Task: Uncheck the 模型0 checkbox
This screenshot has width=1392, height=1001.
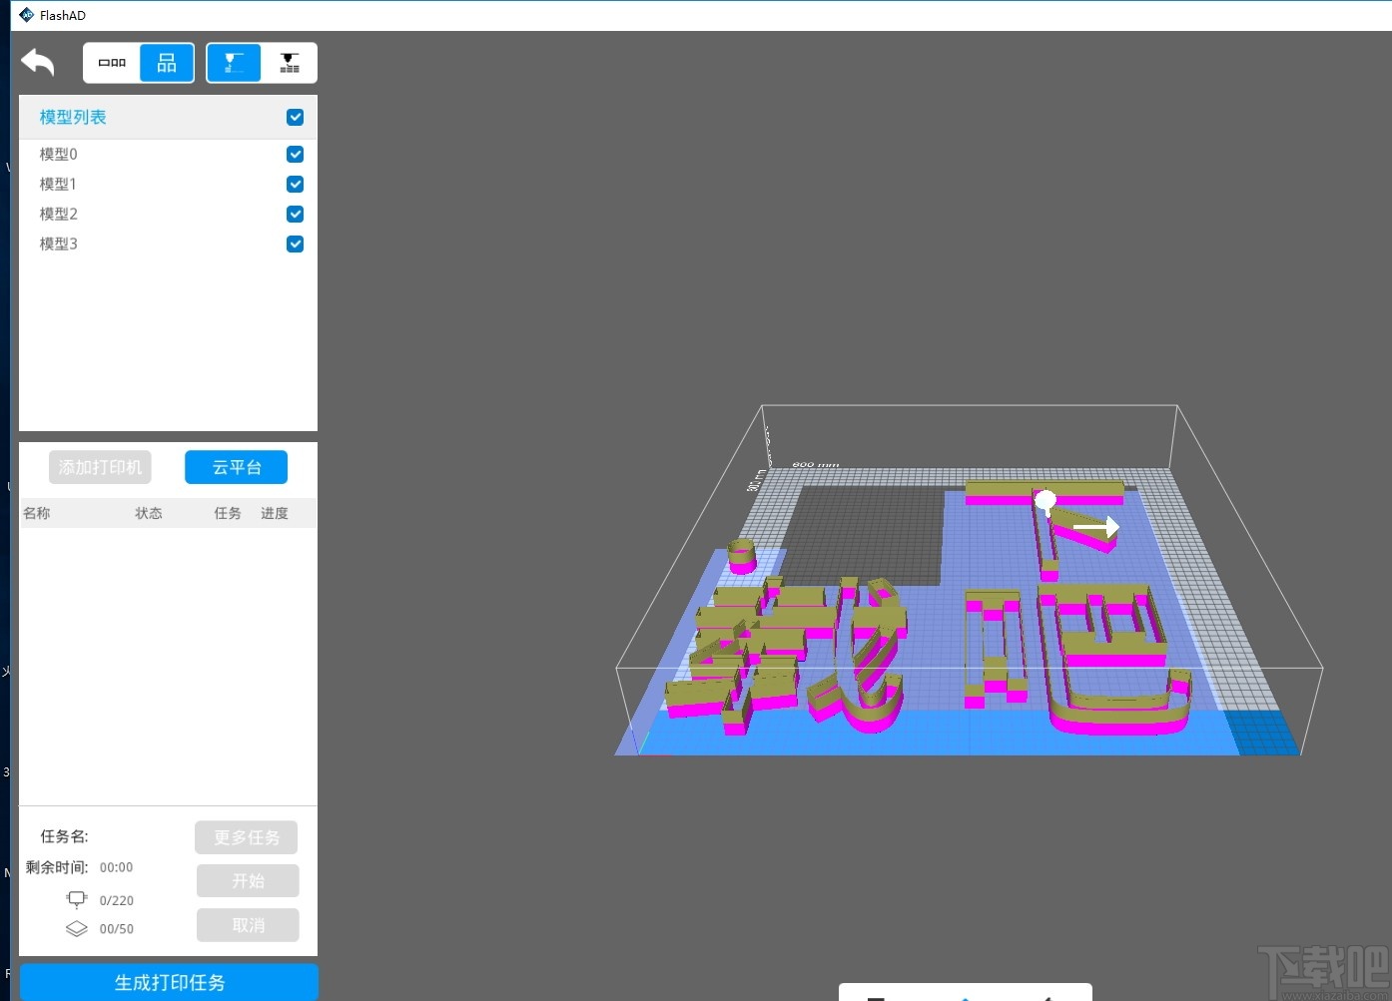Action: [295, 154]
